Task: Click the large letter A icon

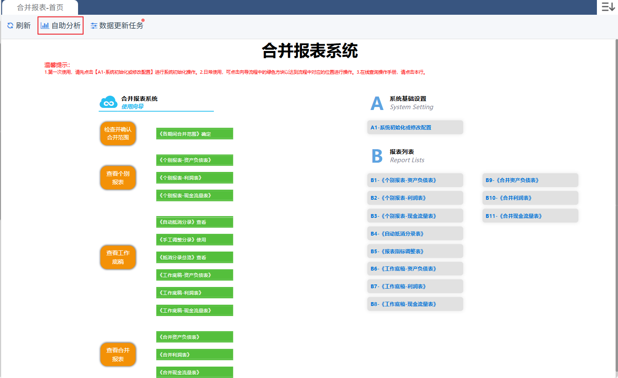Action: coord(377,103)
